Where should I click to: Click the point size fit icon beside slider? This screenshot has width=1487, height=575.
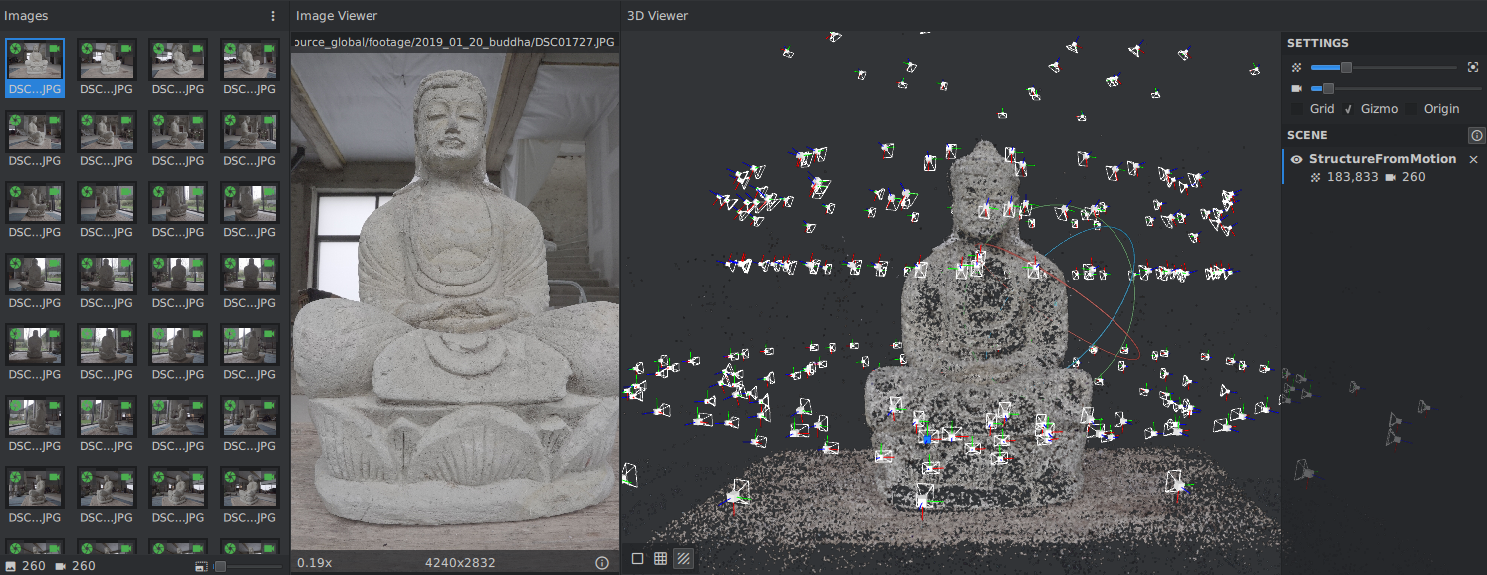[1472, 67]
